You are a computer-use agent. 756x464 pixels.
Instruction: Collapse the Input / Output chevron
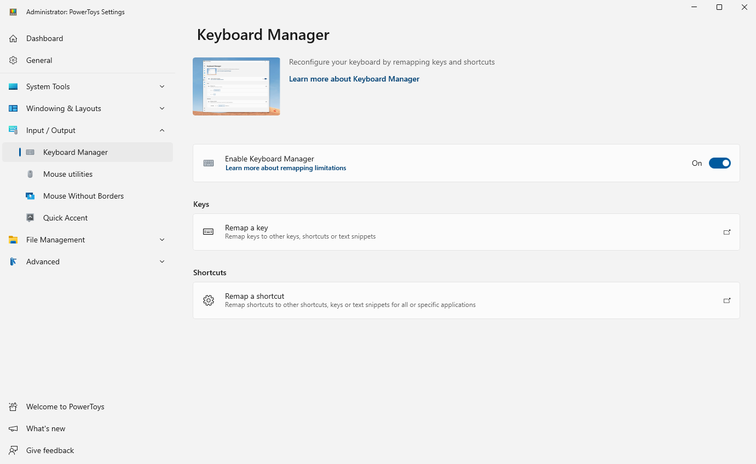pyautogui.click(x=162, y=130)
